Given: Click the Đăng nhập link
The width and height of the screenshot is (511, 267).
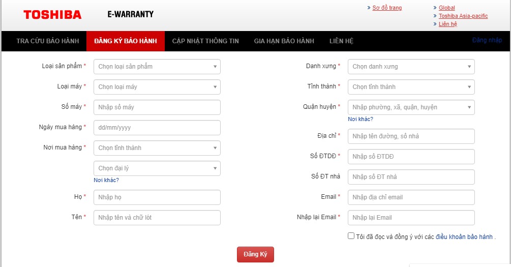Looking at the screenshot, I should 487,40.
